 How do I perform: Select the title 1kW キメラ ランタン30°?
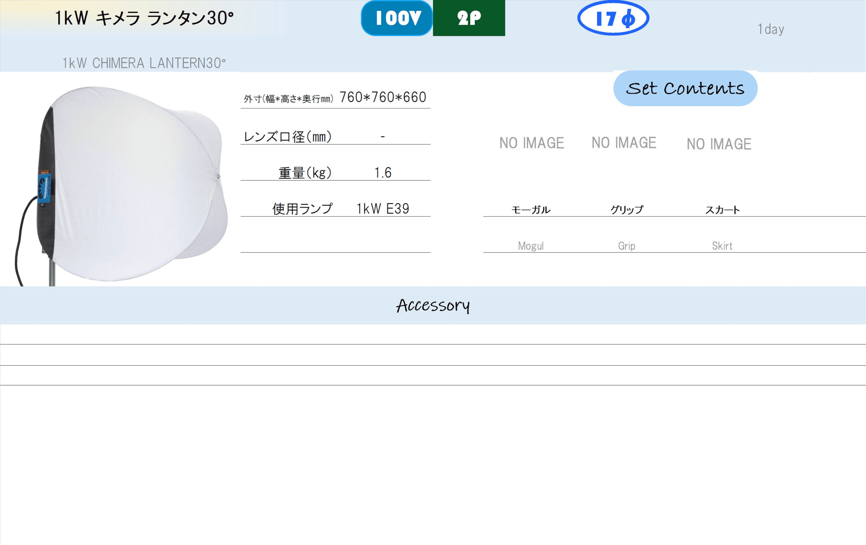(144, 18)
